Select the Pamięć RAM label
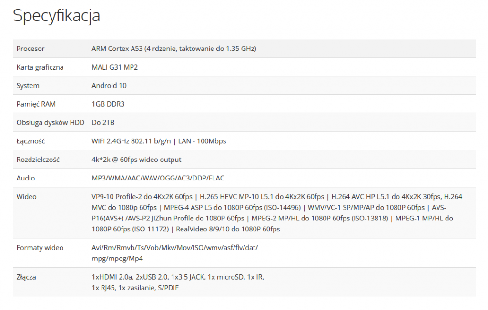The height and width of the screenshot is (310, 488). 36,104
